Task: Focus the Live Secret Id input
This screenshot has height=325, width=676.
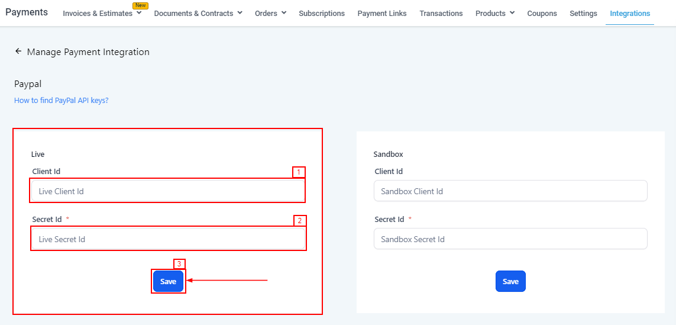Action: (168, 239)
